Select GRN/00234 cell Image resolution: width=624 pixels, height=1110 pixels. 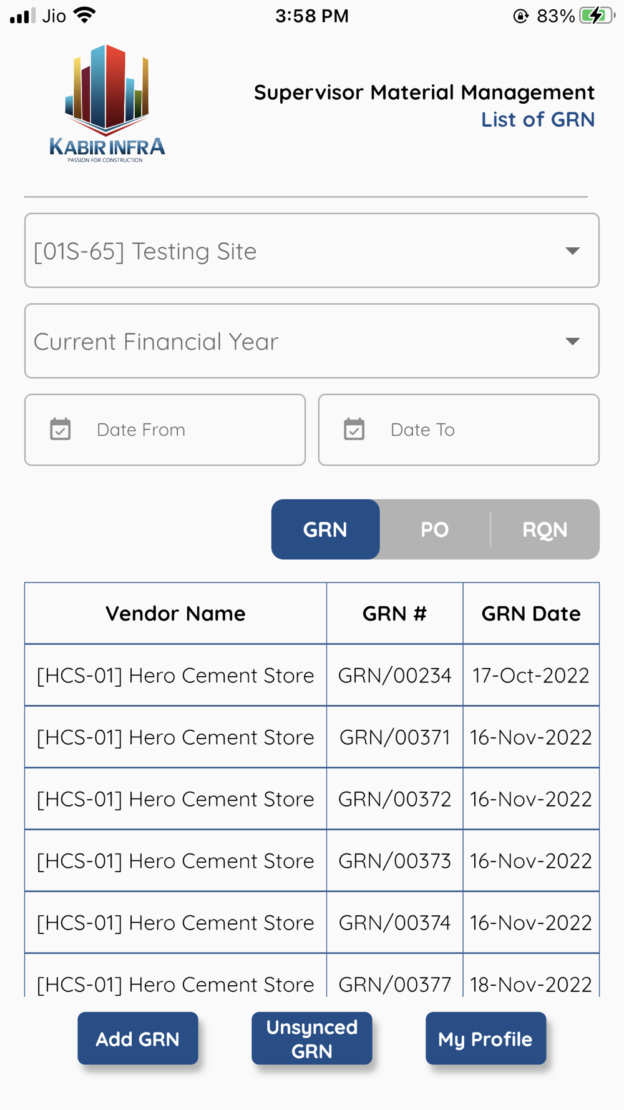tap(395, 675)
